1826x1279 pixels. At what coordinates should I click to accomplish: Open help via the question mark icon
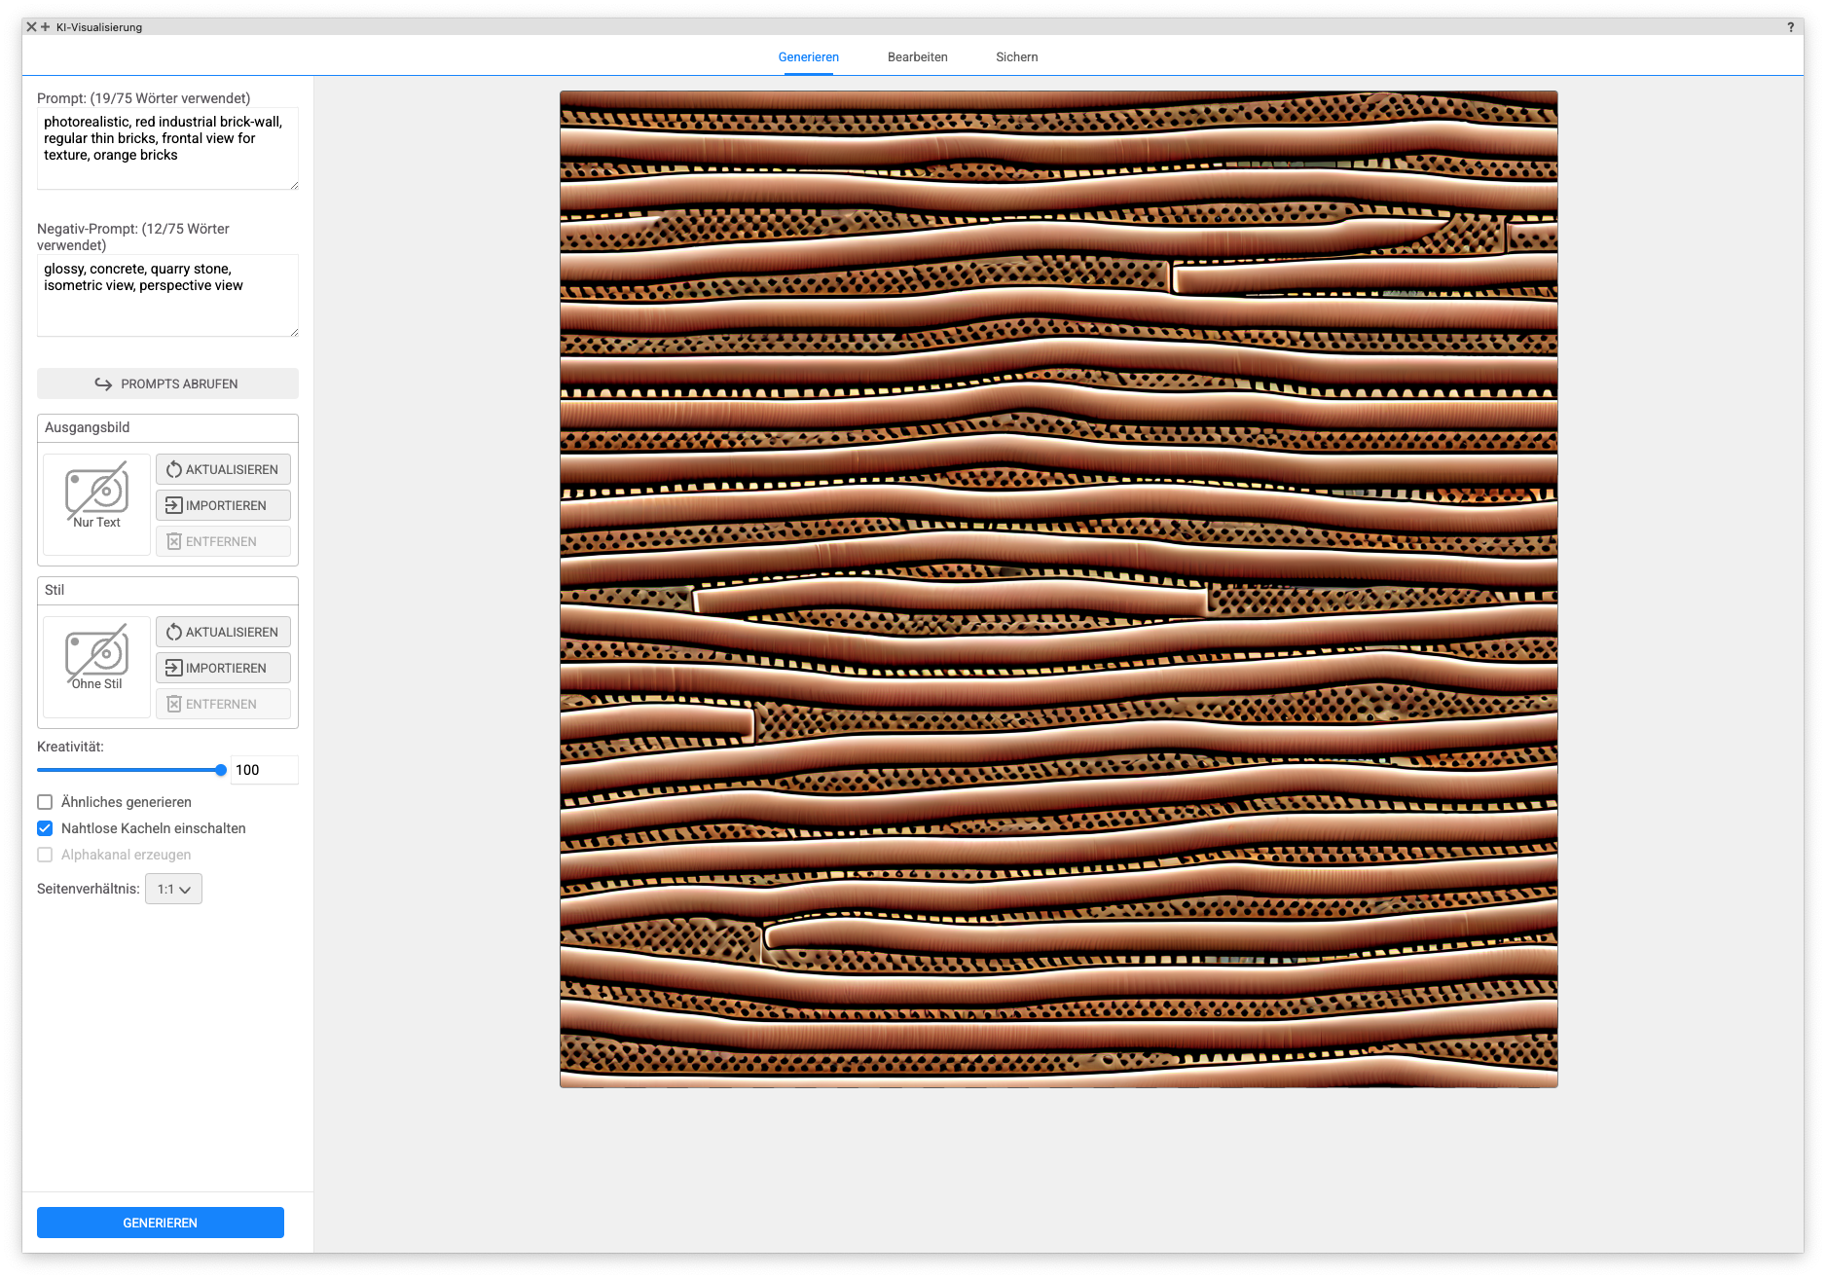1790,27
